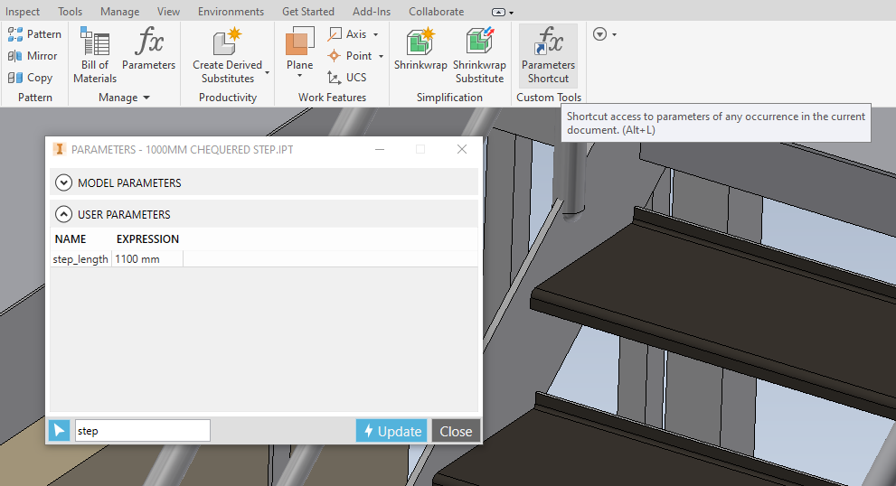Viewport: 896px width, 486px height.
Task: Expand the Manage panel dropdown
Action: point(146,98)
